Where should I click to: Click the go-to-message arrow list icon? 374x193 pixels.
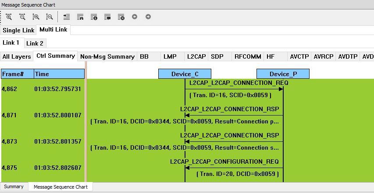(x=67, y=17)
